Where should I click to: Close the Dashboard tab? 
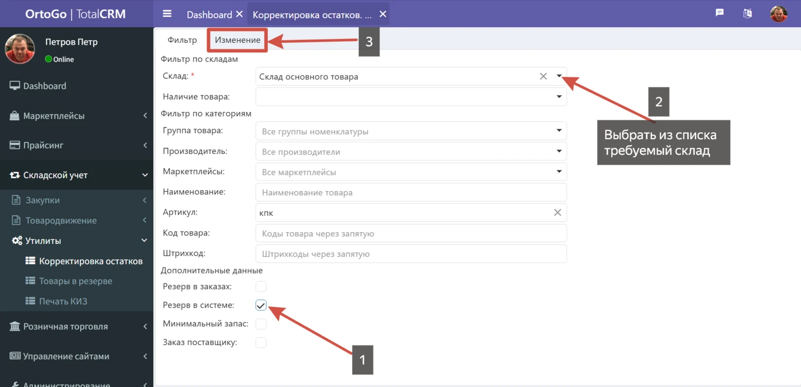[x=239, y=14]
